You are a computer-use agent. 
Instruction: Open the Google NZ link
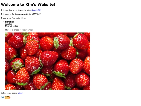(x=36, y=10)
